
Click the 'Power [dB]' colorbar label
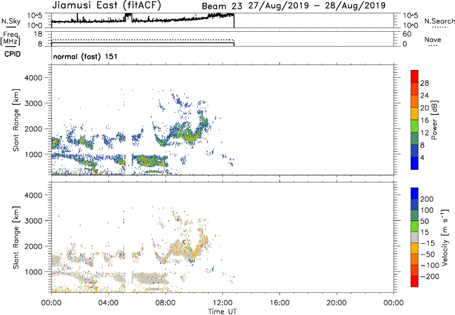434,120
